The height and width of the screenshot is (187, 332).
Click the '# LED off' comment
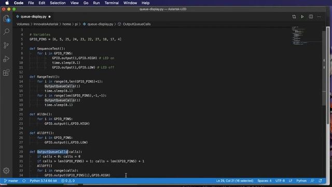click(x=106, y=68)
